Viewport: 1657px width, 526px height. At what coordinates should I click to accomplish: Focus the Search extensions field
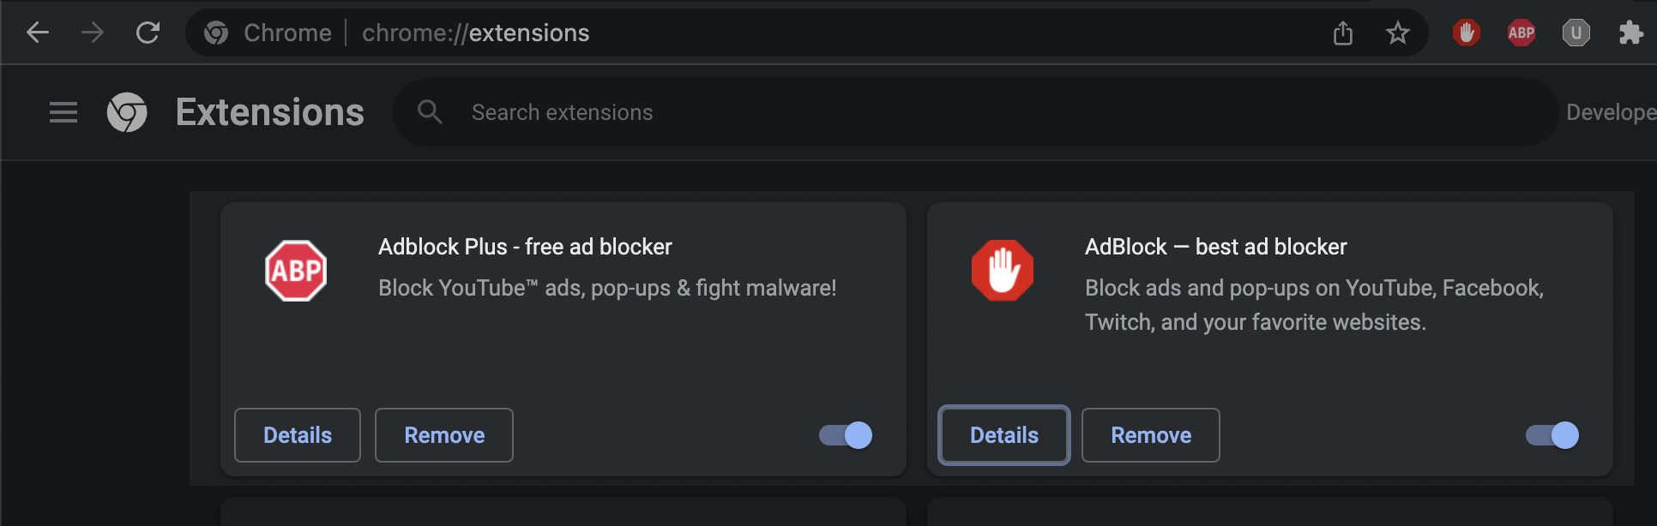point(975,112)
